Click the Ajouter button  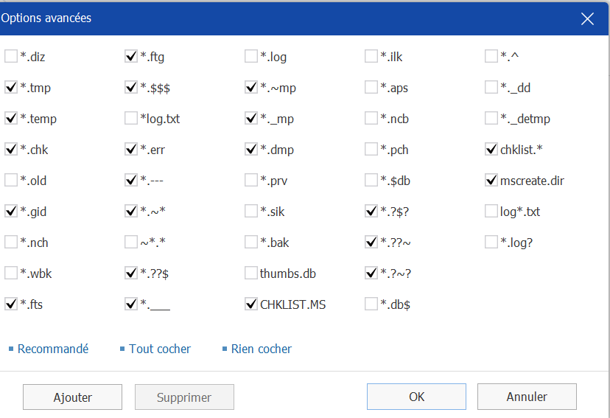(x=72, y=397)
